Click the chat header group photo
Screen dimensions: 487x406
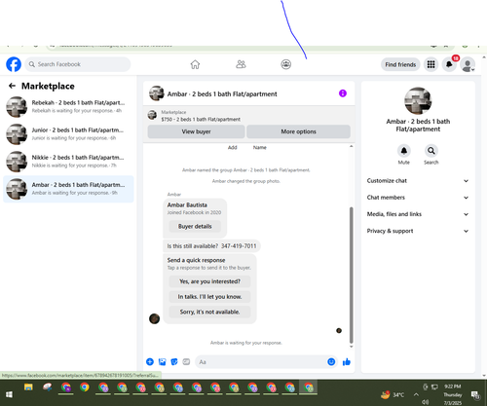(x=156, y=93)
